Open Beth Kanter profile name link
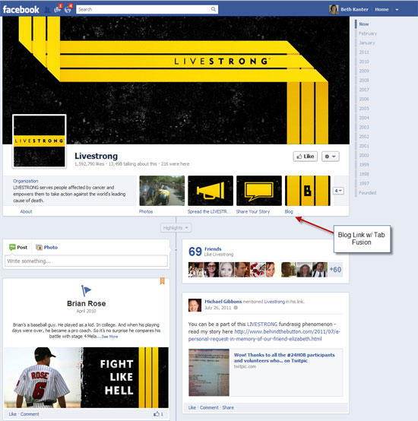This screenshot has height=421, width=418. coord(354,9)
